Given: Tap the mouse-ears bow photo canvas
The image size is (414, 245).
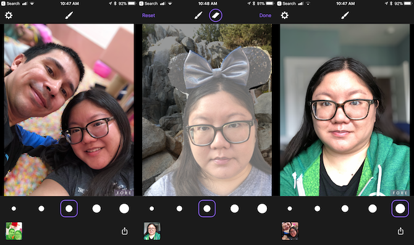Looking at the screenshot, I should tap(207, 110).
